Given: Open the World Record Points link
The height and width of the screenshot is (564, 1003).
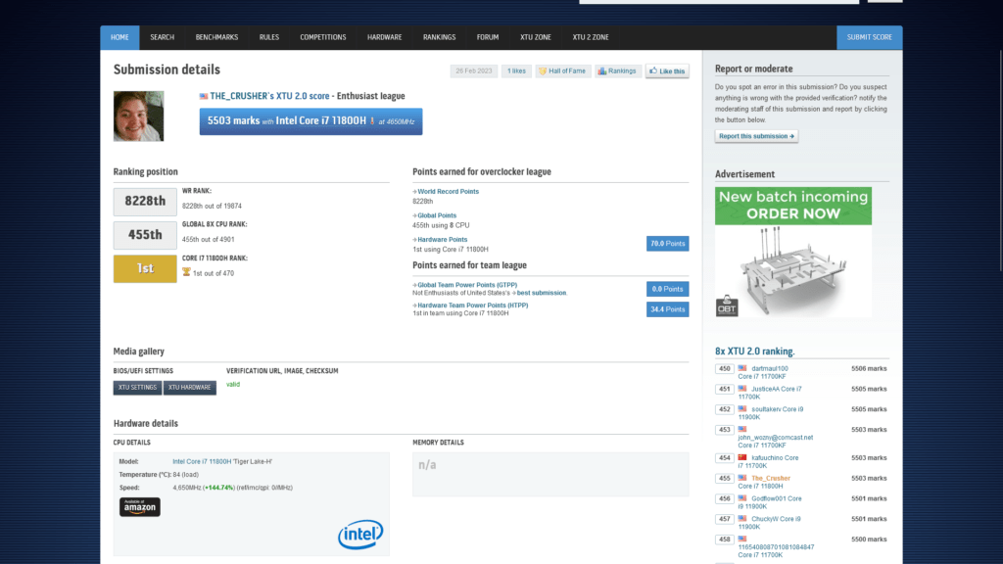Looking at the screenshot, I should click(x=448, y=191).
